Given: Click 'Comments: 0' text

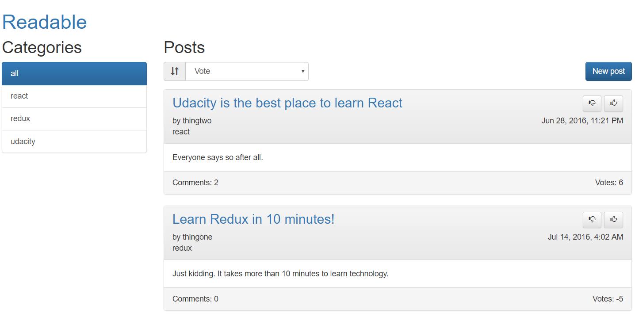Looking at the screenshot, I should [195, 299].
